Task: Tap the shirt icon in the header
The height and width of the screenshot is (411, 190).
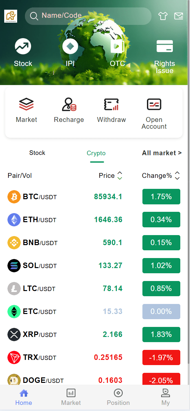Action: tap(163, 16)
